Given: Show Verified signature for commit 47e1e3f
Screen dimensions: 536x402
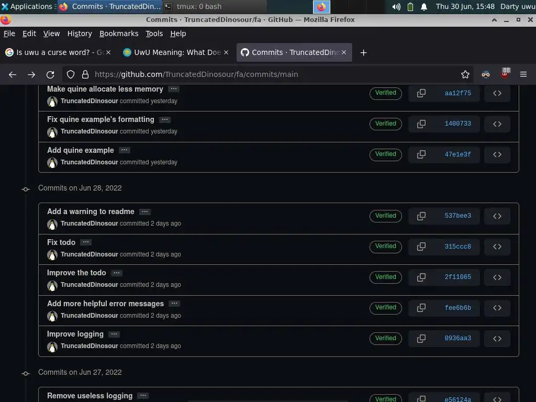Looking at the screenshot, I should tap(386, 154).
